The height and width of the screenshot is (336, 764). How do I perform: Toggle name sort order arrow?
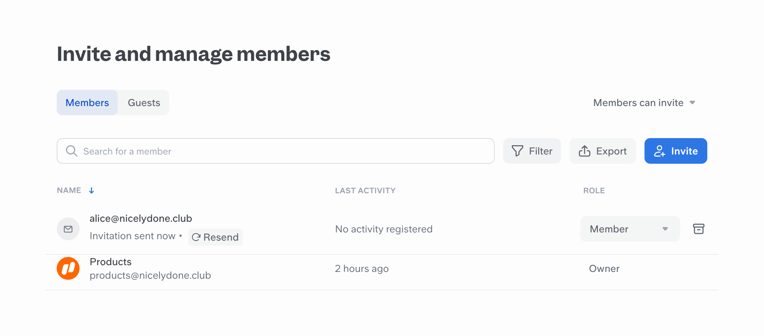92,190
